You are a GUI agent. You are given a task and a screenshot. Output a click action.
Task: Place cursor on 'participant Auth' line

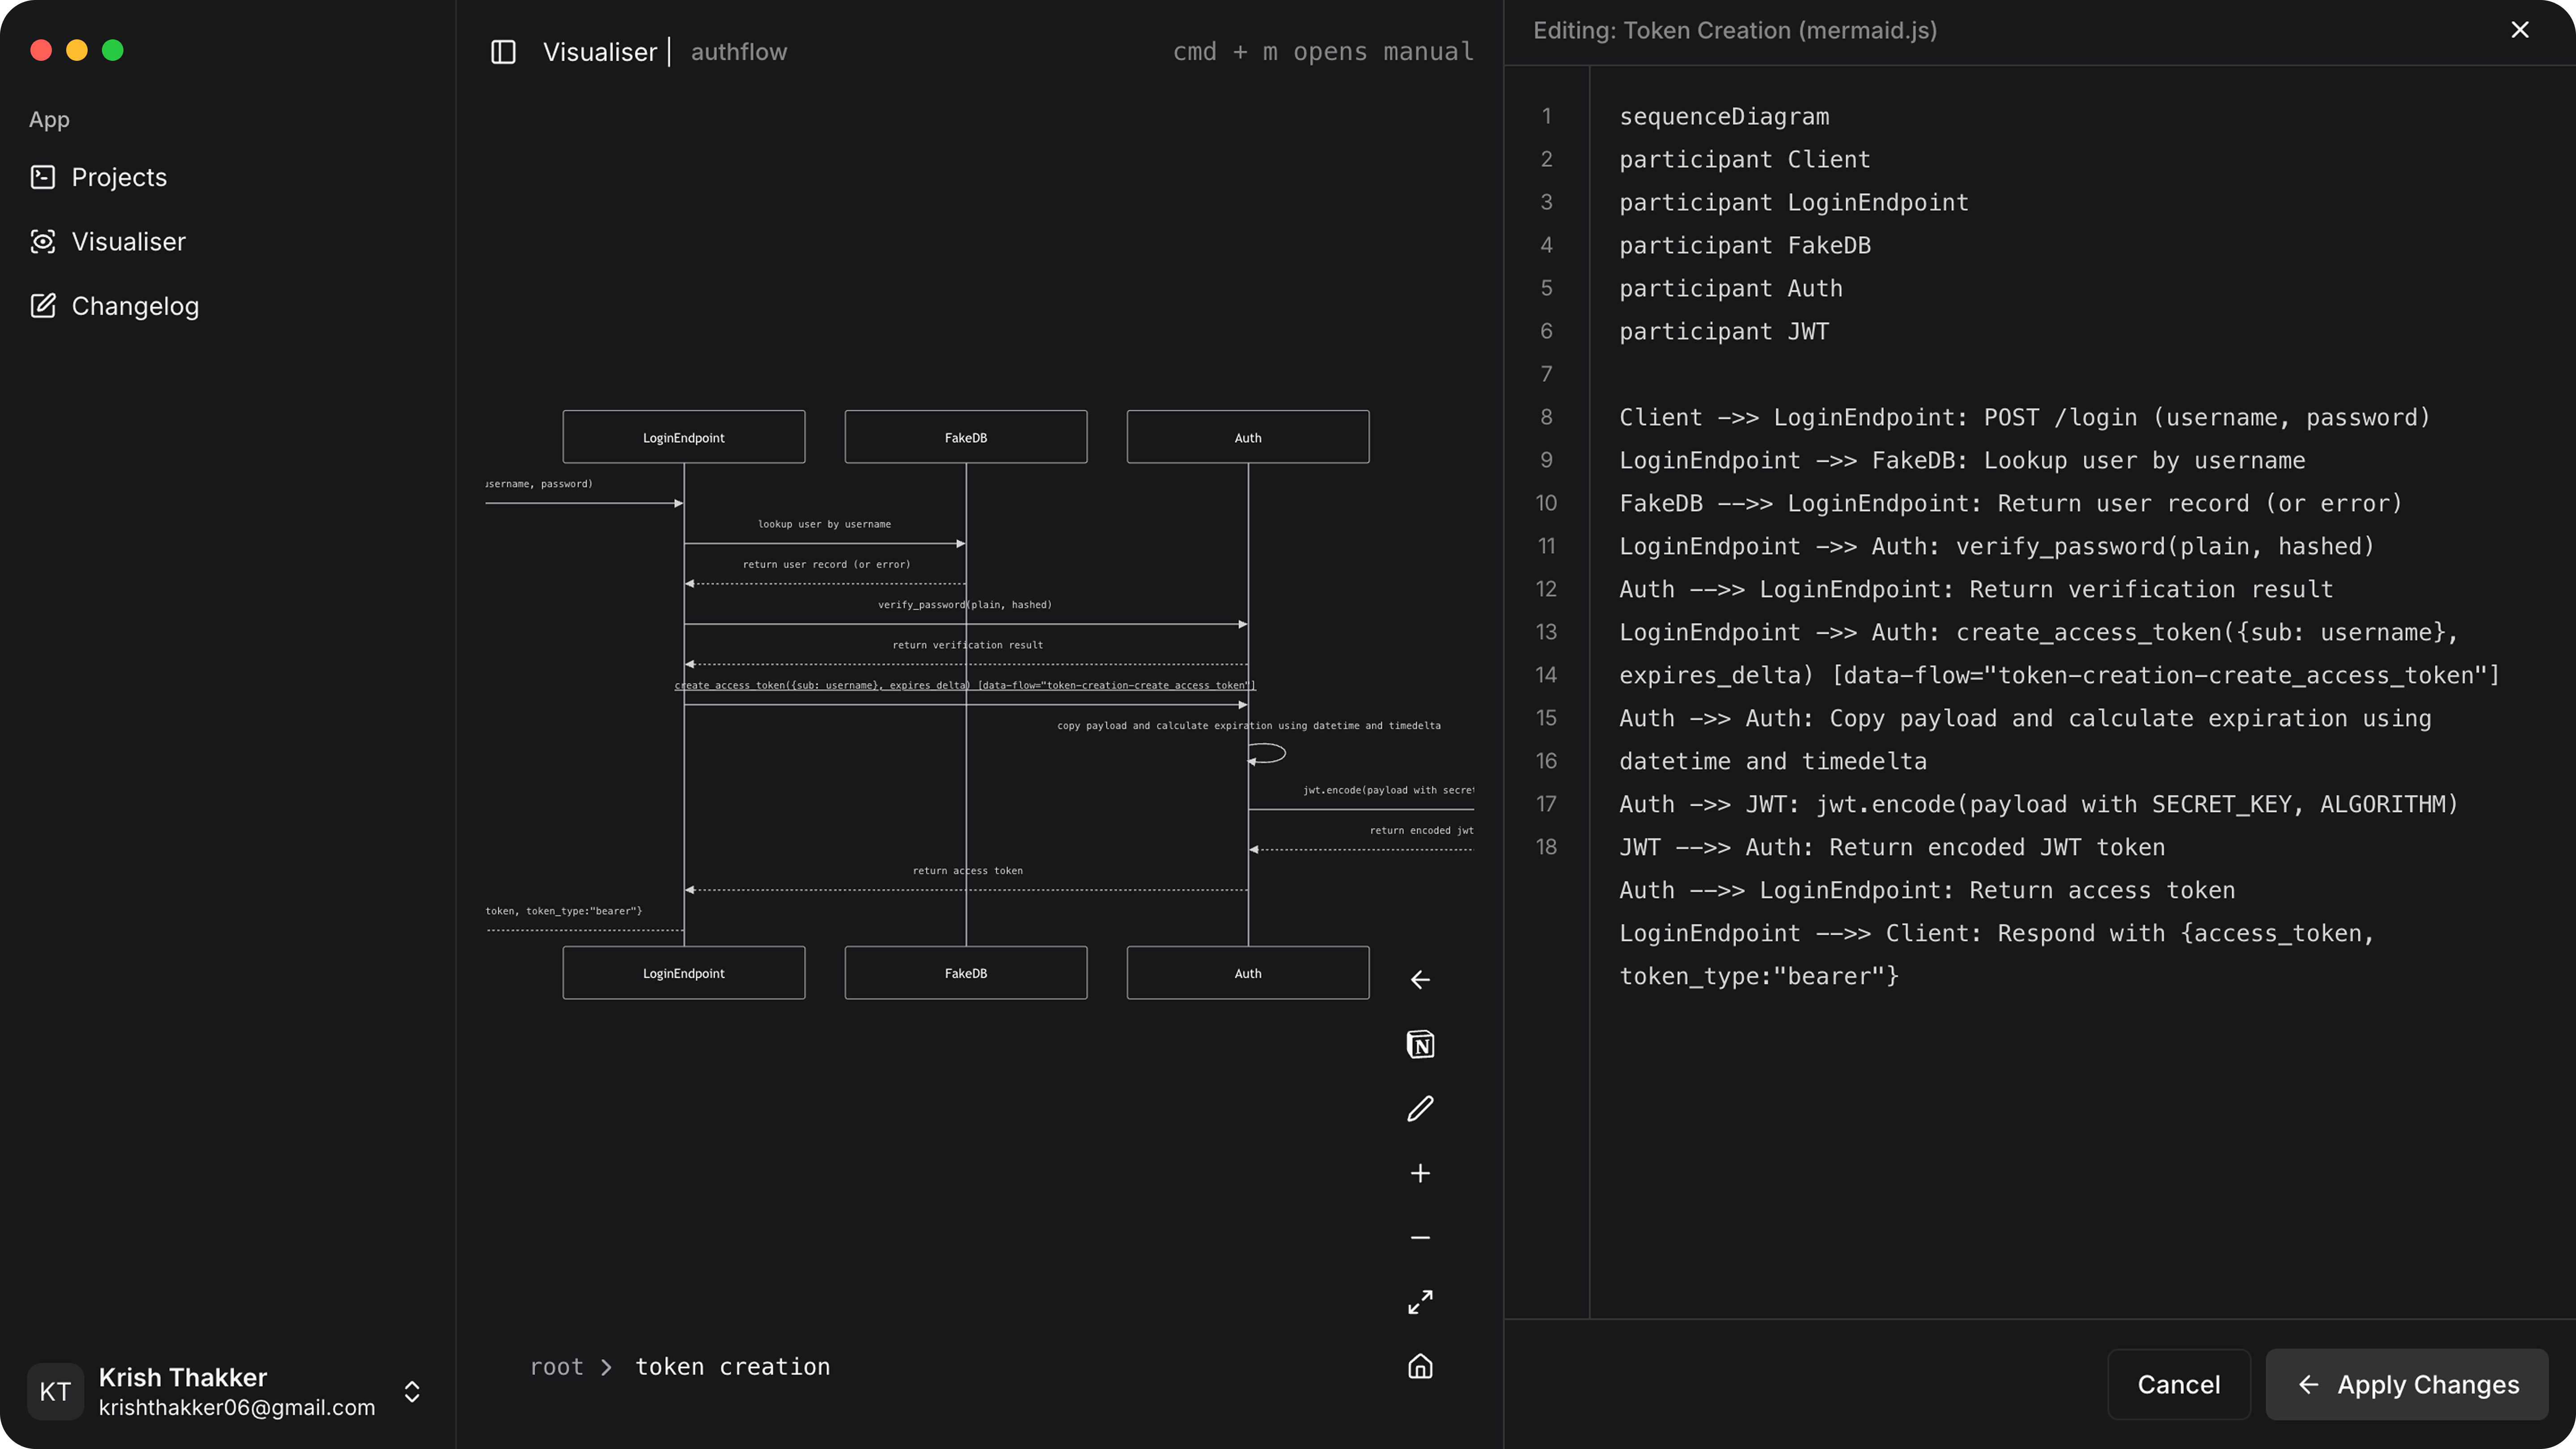[1731, 288]
